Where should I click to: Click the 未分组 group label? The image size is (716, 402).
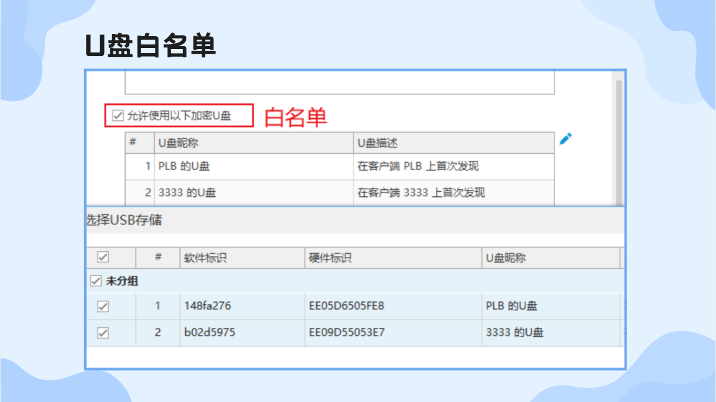point(122,282)
